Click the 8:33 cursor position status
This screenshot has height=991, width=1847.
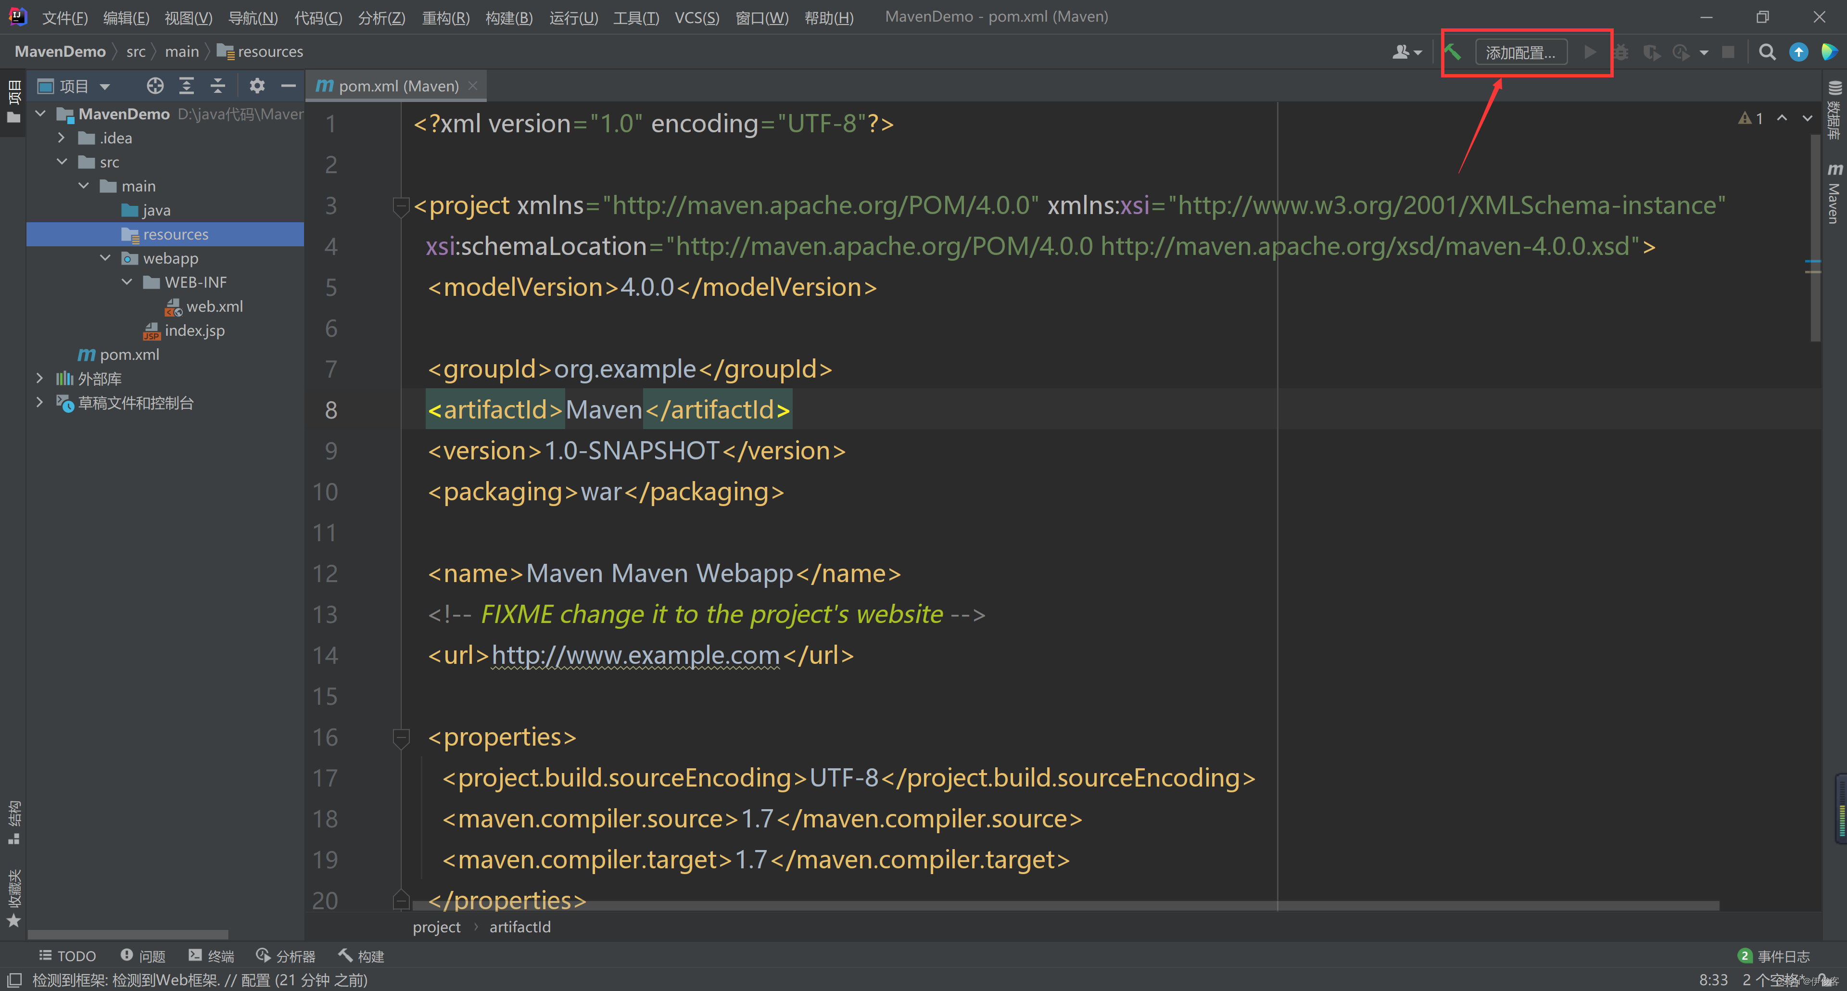point(1713,979)
